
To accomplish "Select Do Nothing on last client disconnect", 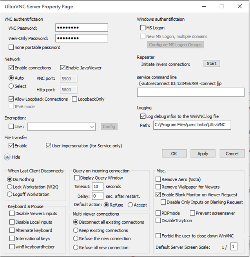I will pyautogui.click(x=9, y=179).
